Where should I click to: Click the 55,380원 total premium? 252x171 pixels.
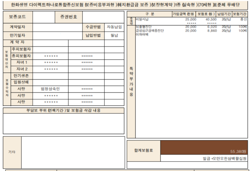click(x=238, y=152)
